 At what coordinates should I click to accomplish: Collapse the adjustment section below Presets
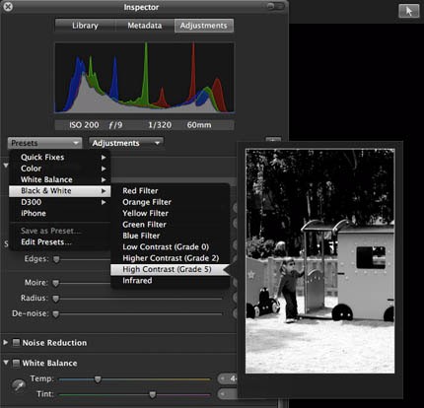[6, 166]
